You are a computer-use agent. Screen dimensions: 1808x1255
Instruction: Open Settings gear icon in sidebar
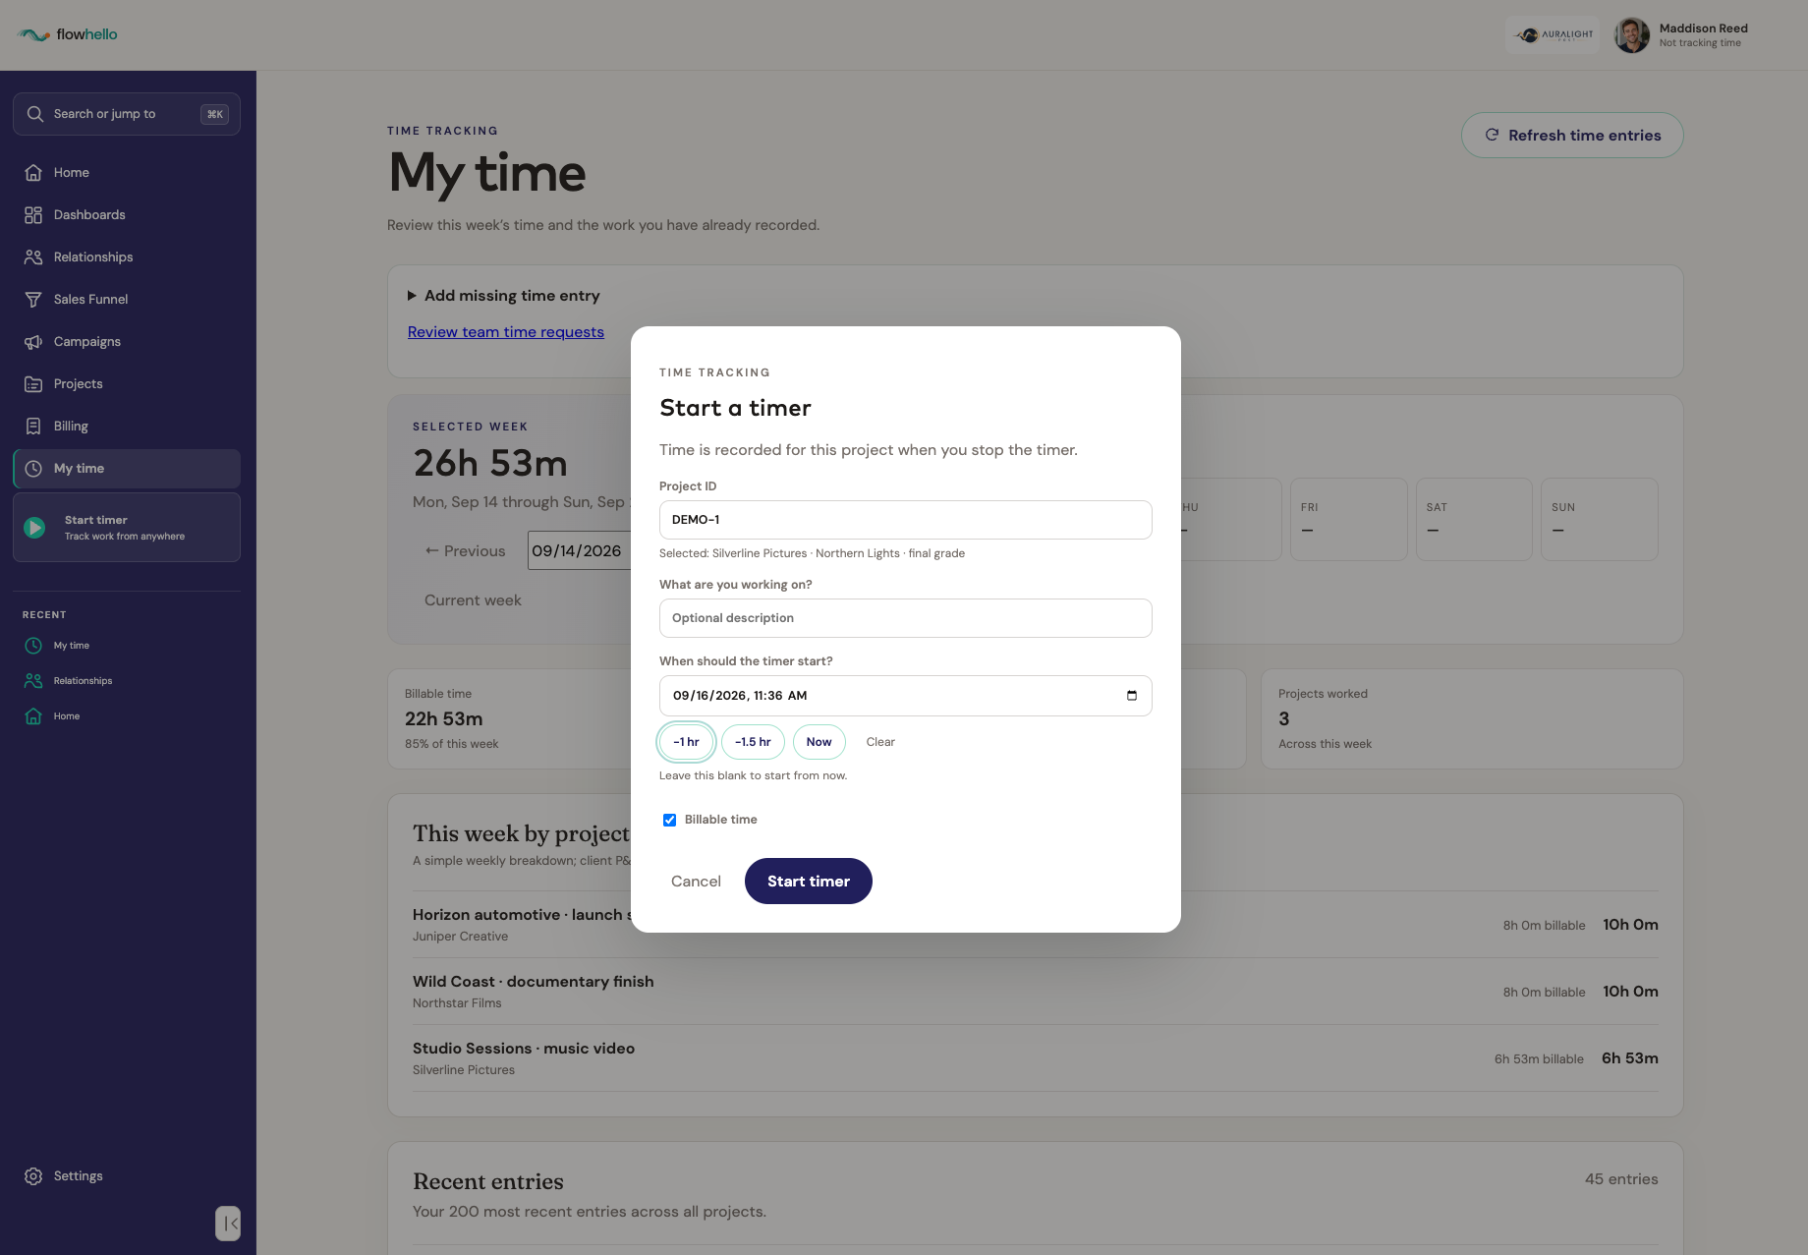[33, 1176]
